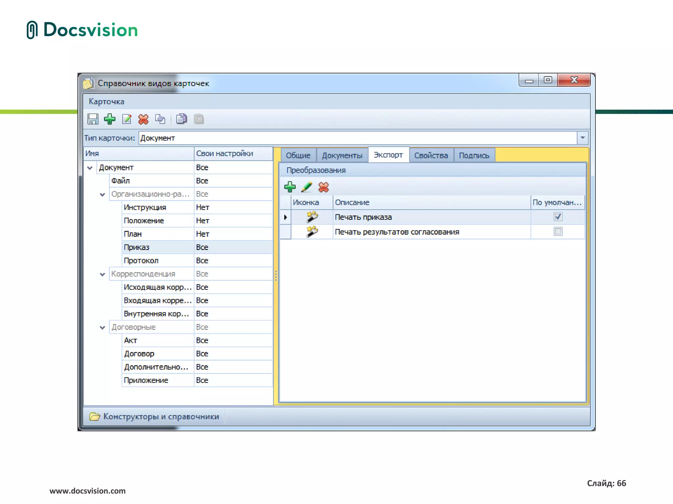Edit transformation using the pencil icon
673x504 pixels.
pos(307,187)
